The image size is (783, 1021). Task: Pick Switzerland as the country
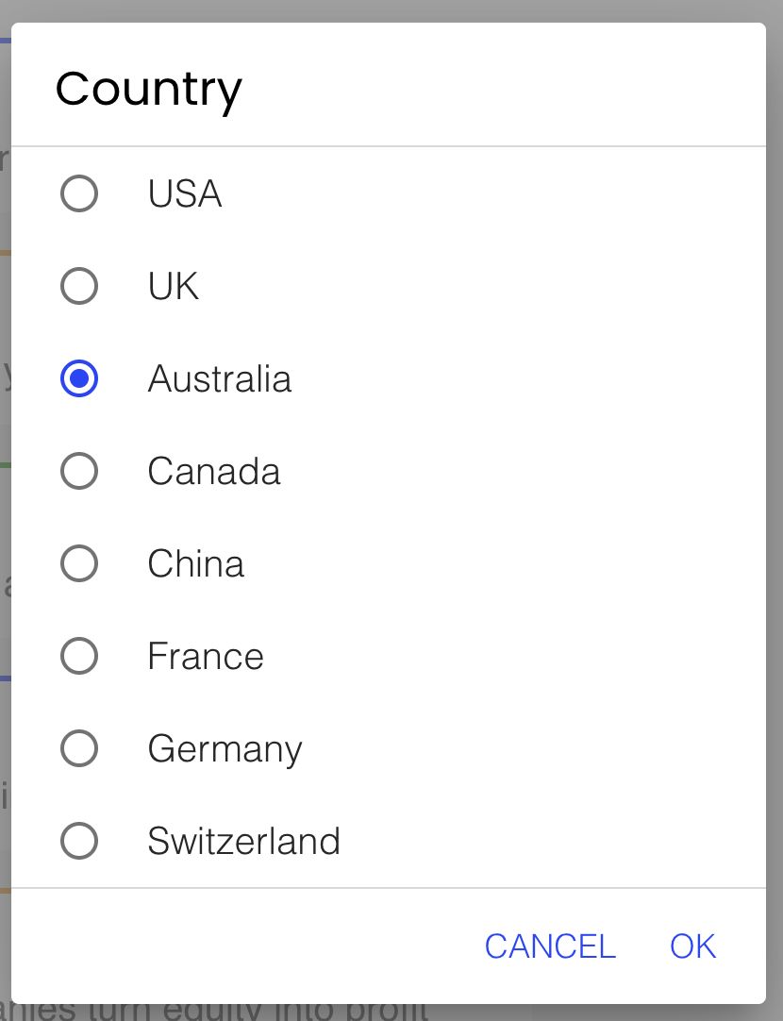[x=79, y=841]
